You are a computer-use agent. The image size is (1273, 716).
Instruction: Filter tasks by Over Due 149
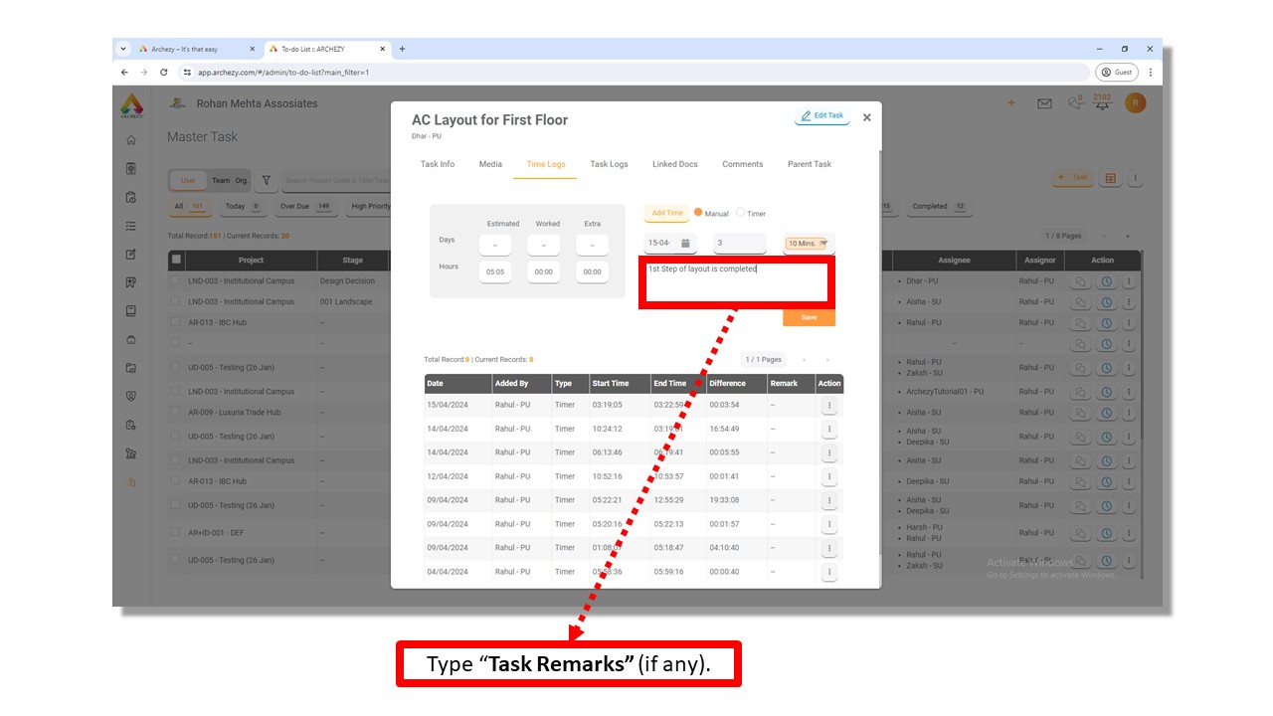[305, 207]
